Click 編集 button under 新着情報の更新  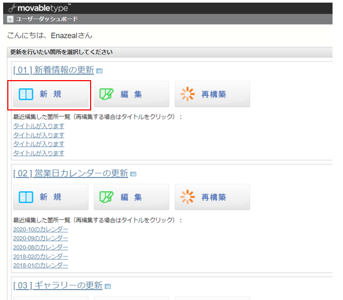coord(131,94)
